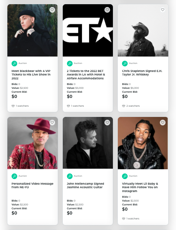Viewport: 176px width, 230px height.
Task: Click watchers icon on Lil Baby listing
Action: [x=123, y=218]
